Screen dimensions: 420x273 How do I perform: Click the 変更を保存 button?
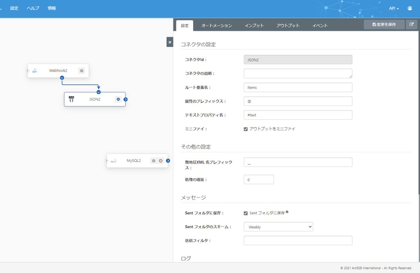(x=384, y=25)
